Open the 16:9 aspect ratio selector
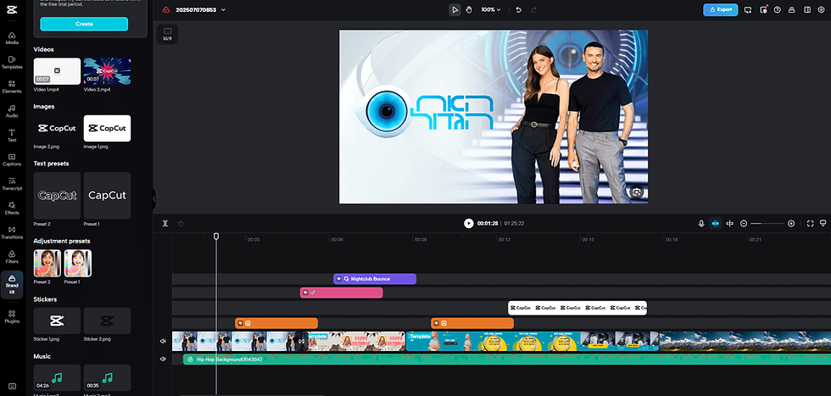Screen dimensions: 831x396 coord(168,35)
